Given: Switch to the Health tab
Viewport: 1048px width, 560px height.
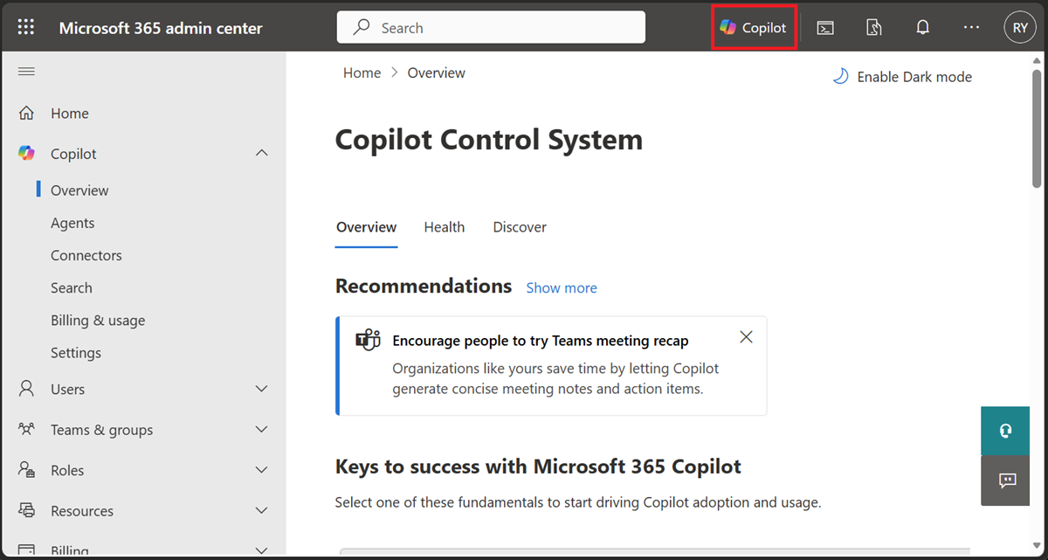Looking at the screenshot, I should (444, 226).
